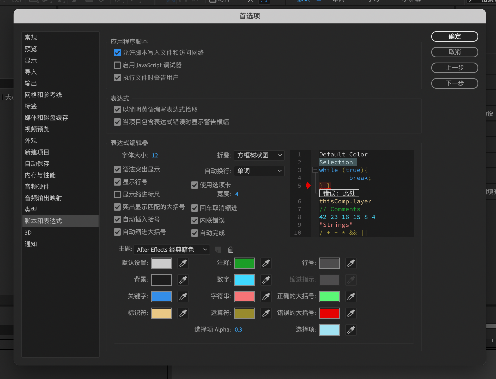Click eyedropper for 行号 color
The width and height of the screenshot is (496, 379).
pyautogui.click(x=351, y=263)
